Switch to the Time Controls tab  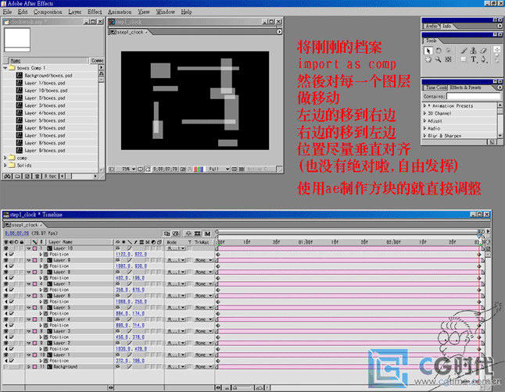pyautogui.click(x=435, y=87)
